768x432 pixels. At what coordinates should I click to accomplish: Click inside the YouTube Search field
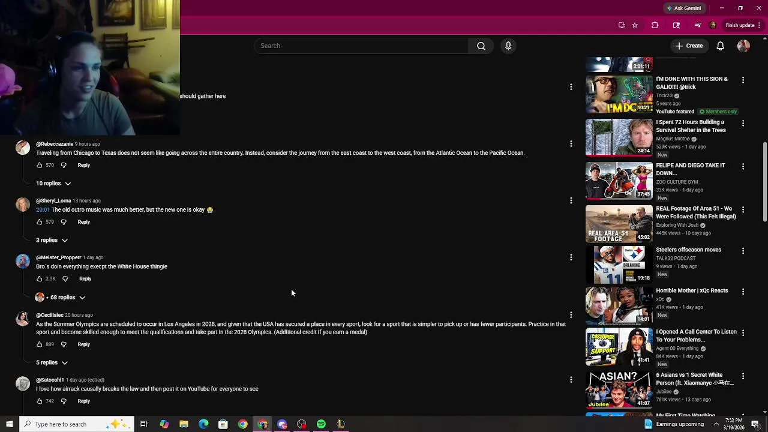362,46
